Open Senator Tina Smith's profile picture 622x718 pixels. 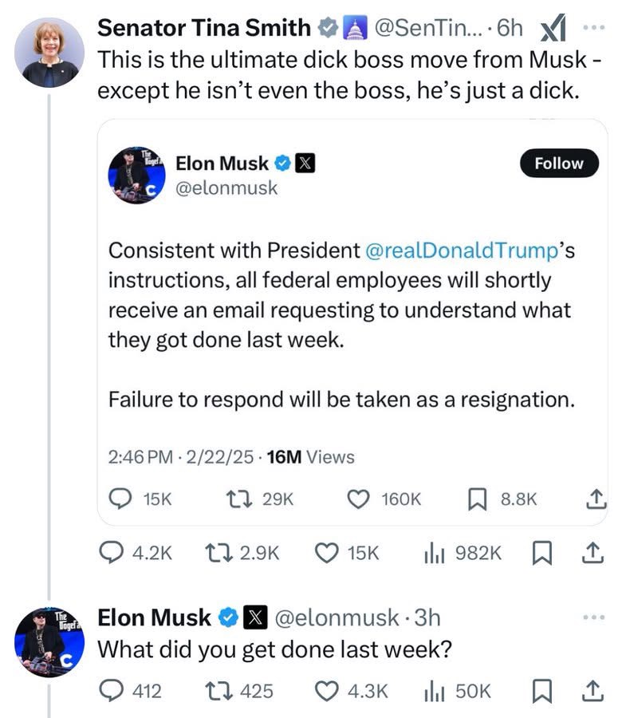pyautogui.click(x=49, y=52)
